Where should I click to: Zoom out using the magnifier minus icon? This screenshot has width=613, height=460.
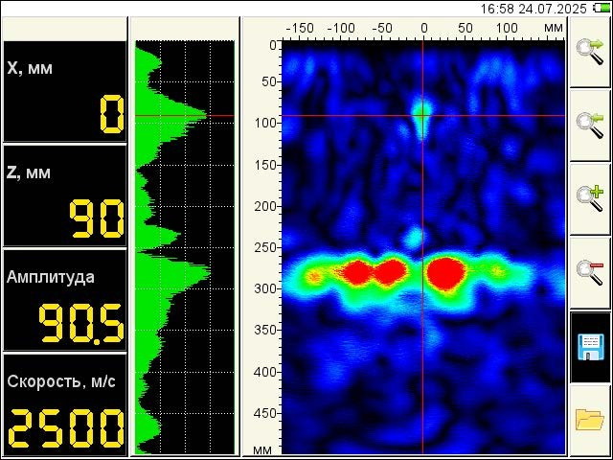590,272
